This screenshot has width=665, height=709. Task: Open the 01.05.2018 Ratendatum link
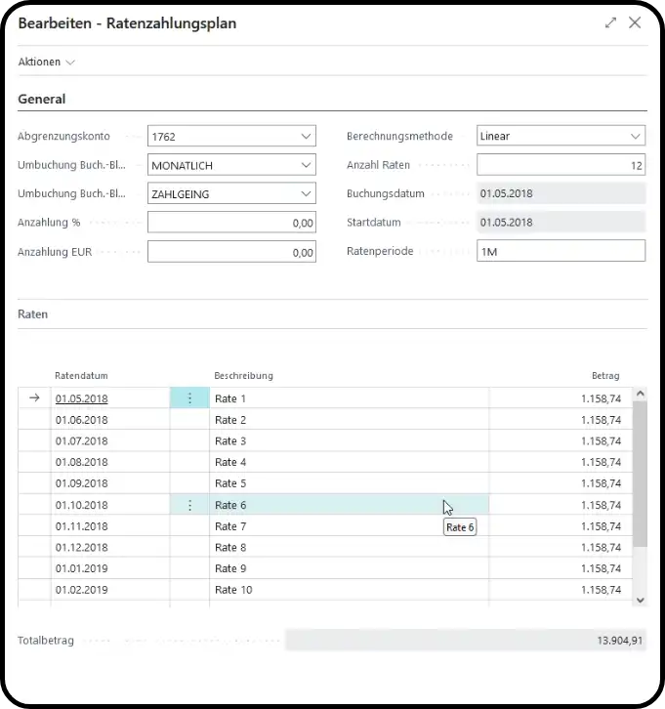(x=81, y=398)
